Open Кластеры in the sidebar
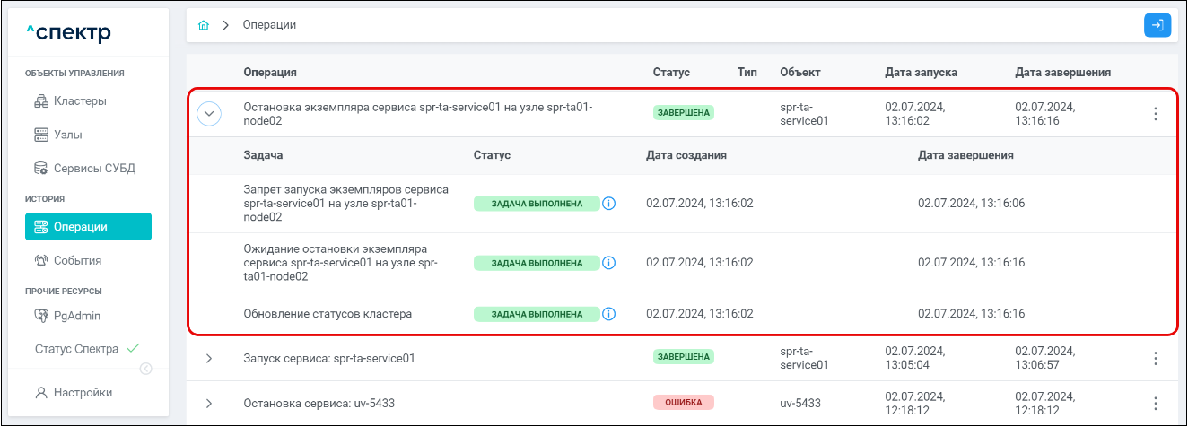This screenshot has height=427, width=1188. 80,101
